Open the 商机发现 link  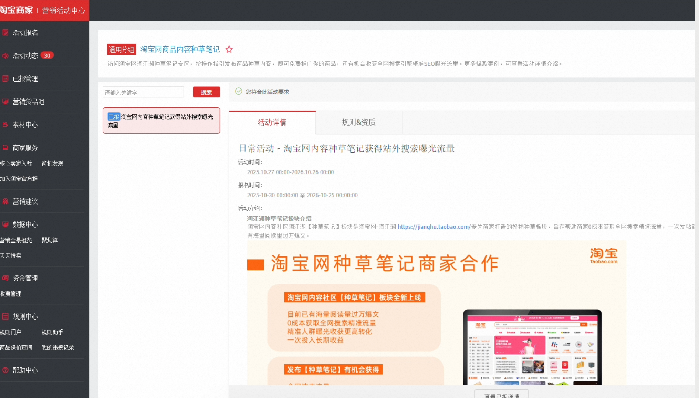click(52, 164)
